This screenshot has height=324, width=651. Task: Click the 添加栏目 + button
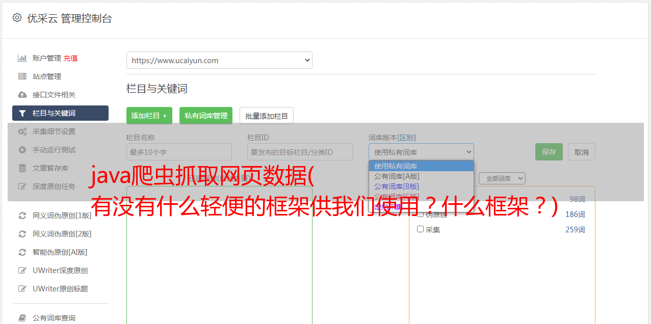point(149,116)
